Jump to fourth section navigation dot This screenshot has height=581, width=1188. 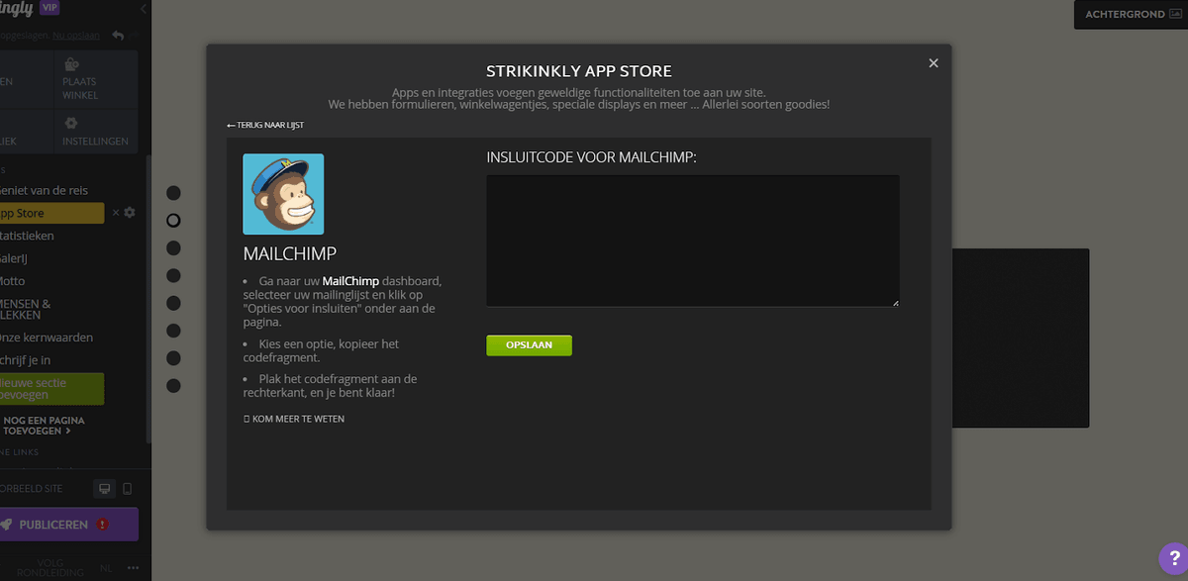[173, 275]
